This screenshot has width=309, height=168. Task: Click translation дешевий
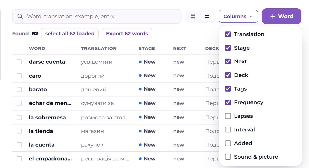(94, 90)
